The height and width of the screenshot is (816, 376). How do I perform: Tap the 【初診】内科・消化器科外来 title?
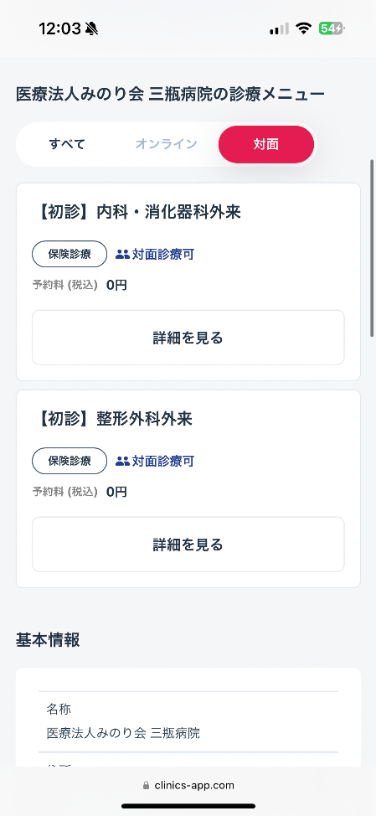click(x=137, y=212)
